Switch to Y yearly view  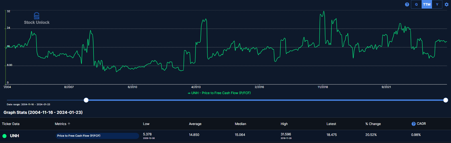(437, 4)
